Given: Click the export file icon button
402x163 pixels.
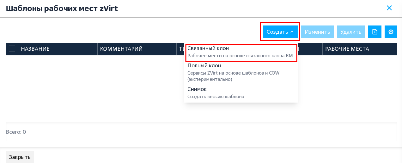Looking at the screenshot, I should 375,32.
